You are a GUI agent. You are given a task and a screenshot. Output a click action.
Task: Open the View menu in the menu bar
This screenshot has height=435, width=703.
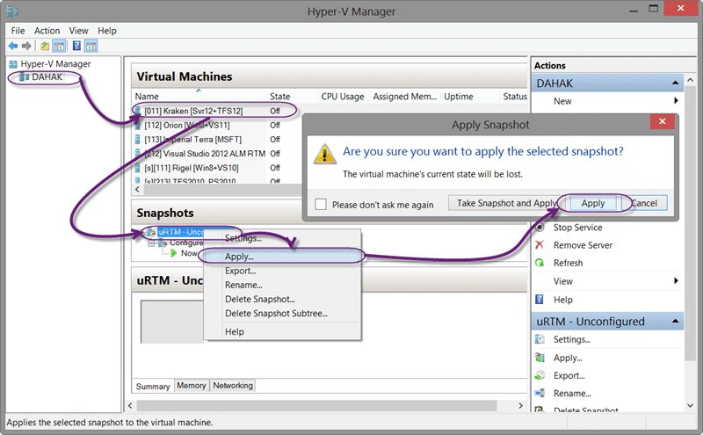78,31
